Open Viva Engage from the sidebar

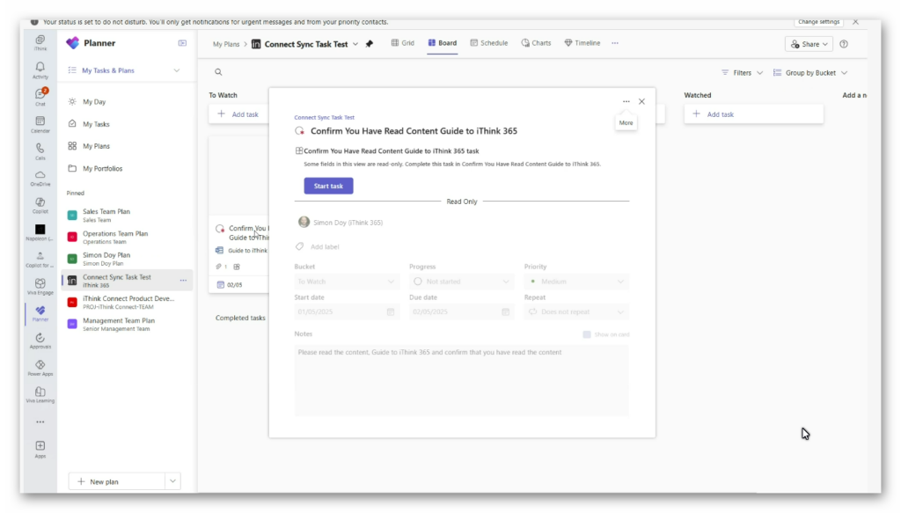click(40, 286)
